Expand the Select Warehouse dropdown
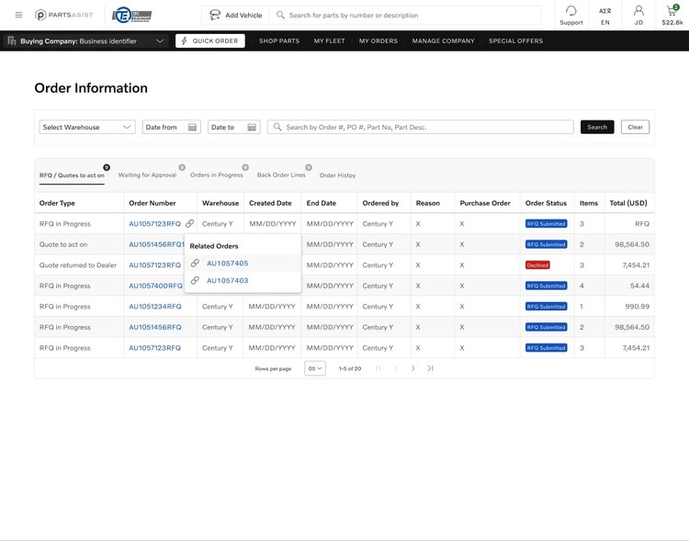Viewport: 689px width, 541px height. [x=87, y=127]
